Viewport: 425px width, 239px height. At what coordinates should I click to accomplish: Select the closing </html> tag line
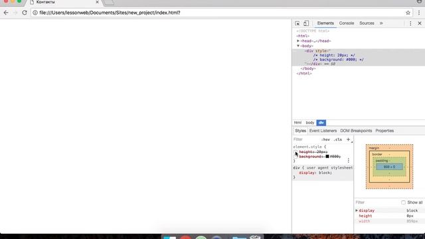tap(304, 74)
